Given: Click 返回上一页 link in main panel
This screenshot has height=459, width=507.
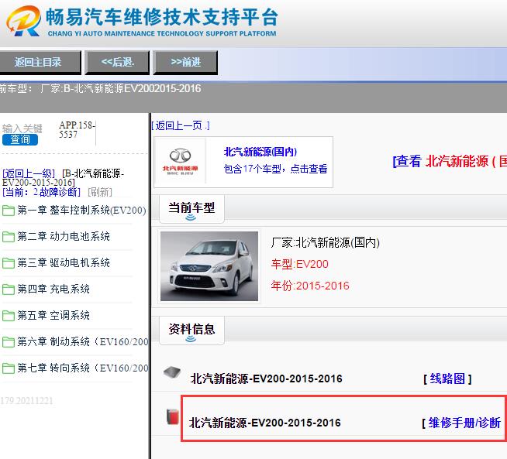Looking at the screenshot, I should pos(181,125).
